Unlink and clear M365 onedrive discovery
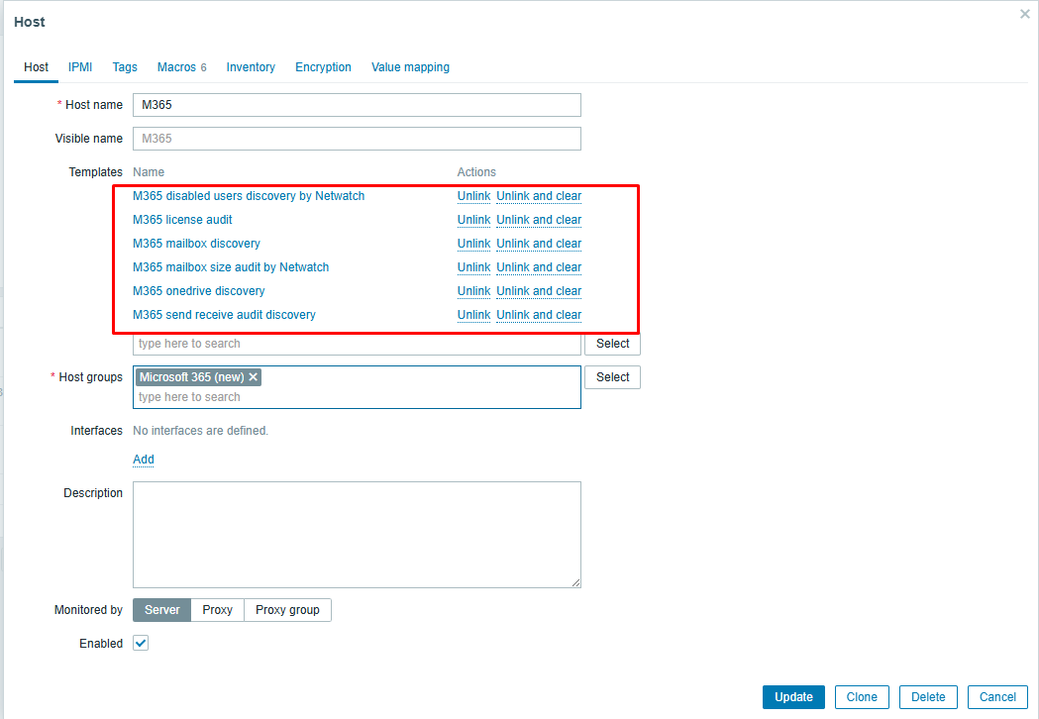The image size is (1039, 719). (x=539, y=291)
